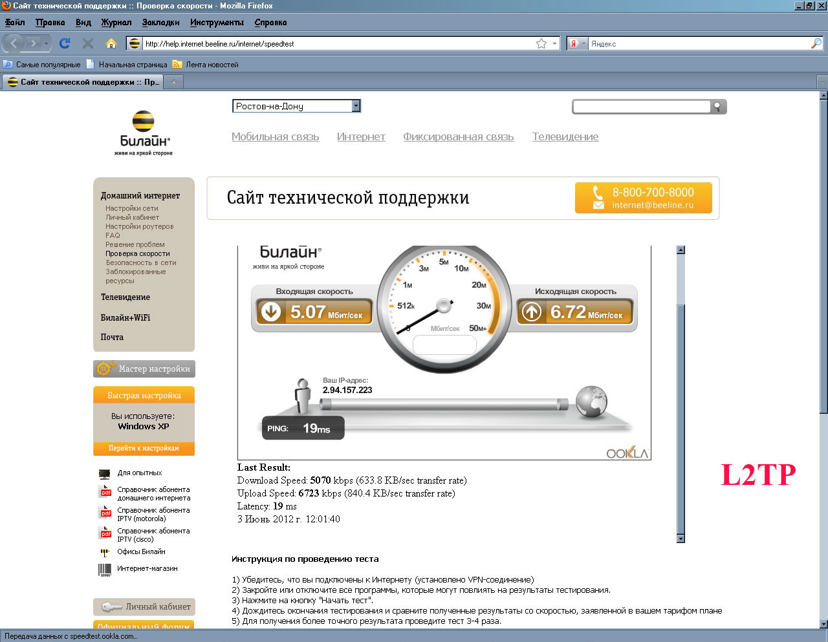Click the stop loading X icon
Image resolution: width=828 pixels, height=642 pixels.
tap(88, 43)
